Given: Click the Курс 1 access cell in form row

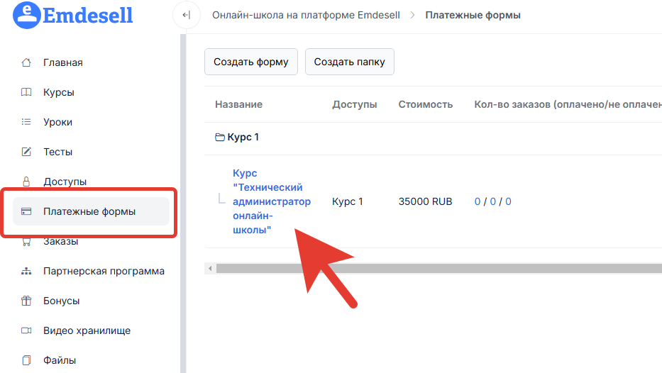Looking at the screenshot, I should pos(348,201).
